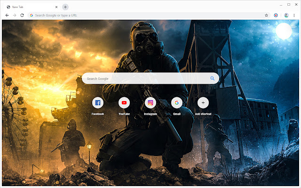
Task: Minimize the browser window
Action: click(281, 5)
